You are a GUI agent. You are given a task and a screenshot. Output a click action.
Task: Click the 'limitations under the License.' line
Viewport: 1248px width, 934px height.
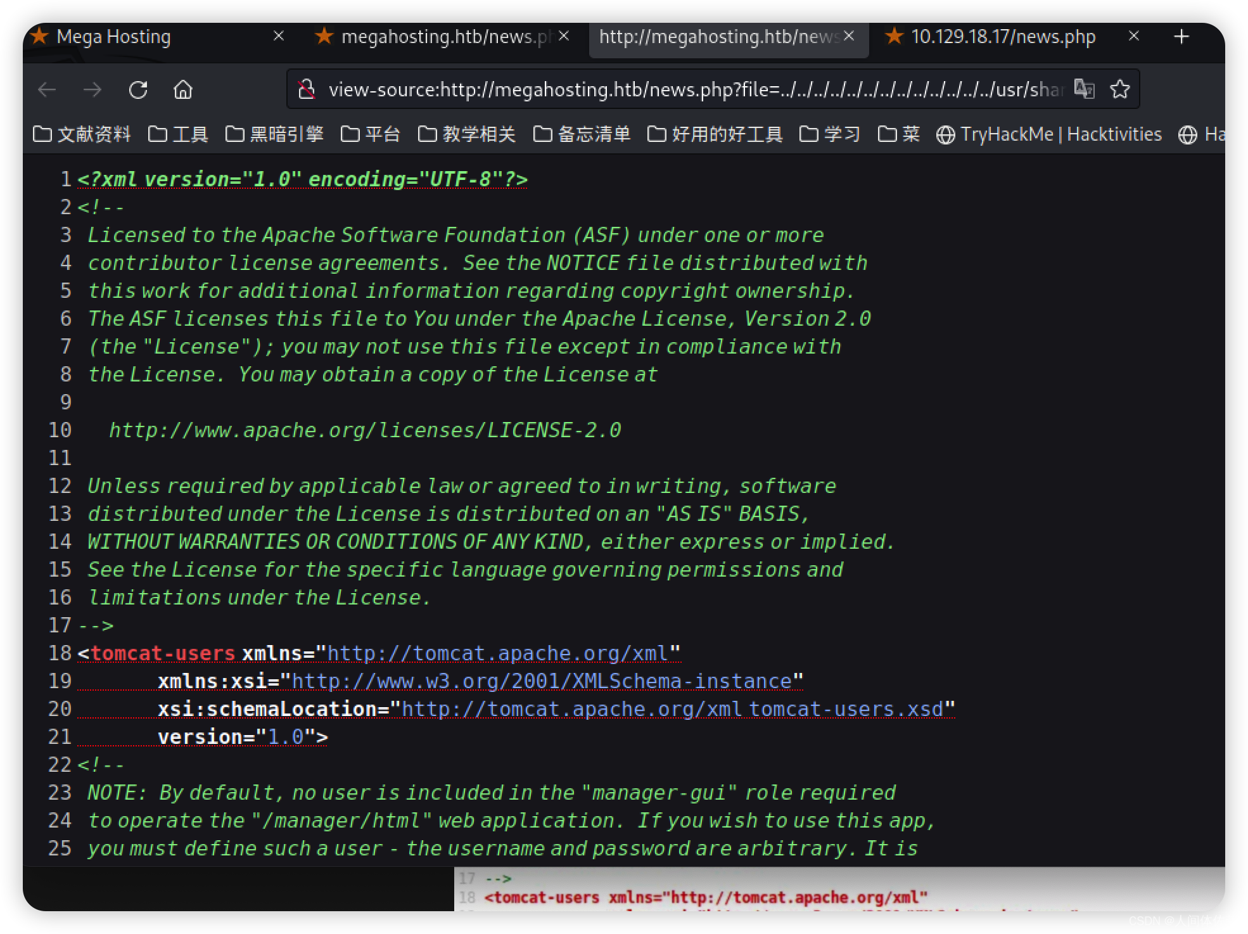[x=259, y=598]
